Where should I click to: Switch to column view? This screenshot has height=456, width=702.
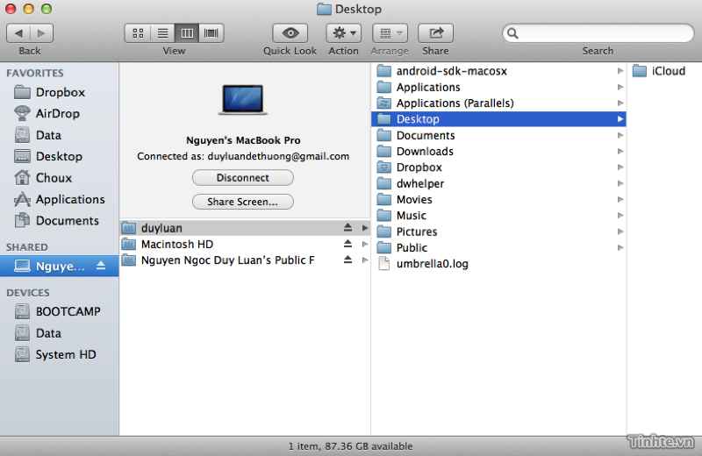coord(187,33)
